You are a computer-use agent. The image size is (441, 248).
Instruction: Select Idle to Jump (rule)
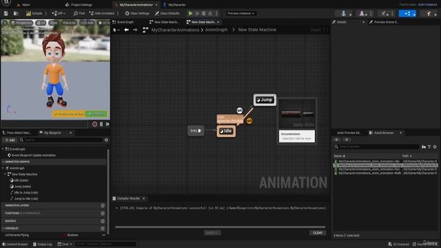point(23,193)
